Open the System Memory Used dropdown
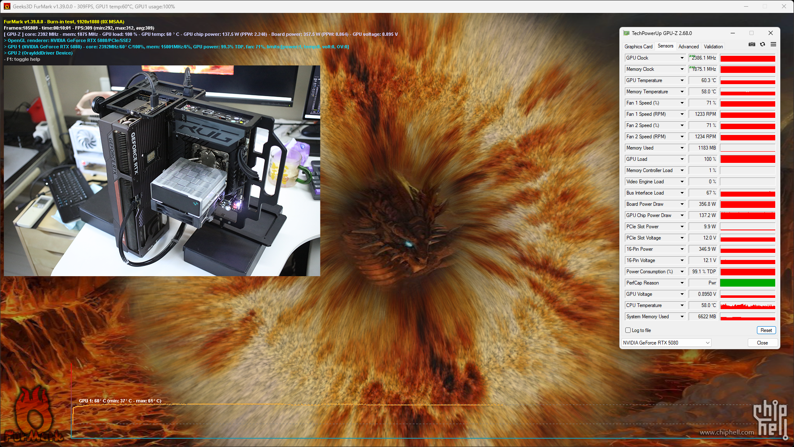The height and width of the screenshot is (447, 794). click(x=682, y=317)
